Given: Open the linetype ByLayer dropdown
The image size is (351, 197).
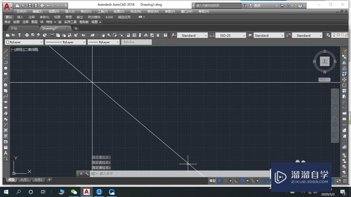Looking at the screenshot, I should point(66,42).
